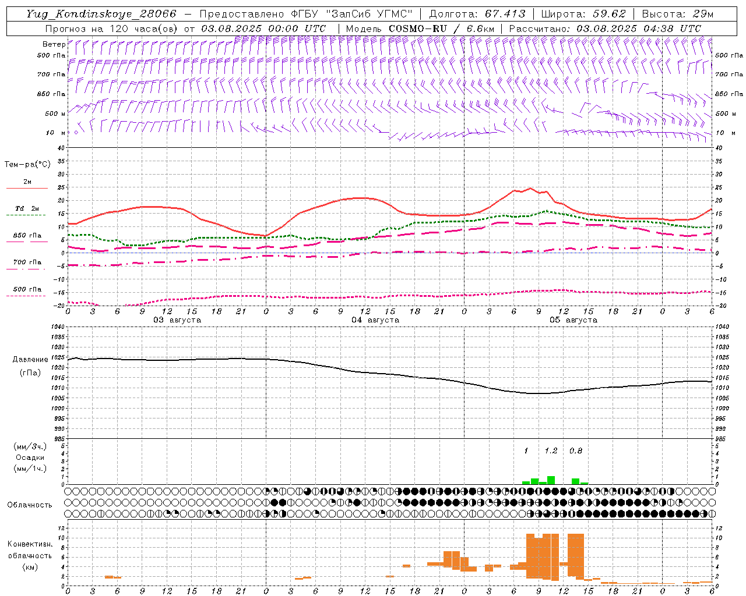Select the Прогноз на 120 часа(ов) text

pyautogui.click(x=112, y=29)
